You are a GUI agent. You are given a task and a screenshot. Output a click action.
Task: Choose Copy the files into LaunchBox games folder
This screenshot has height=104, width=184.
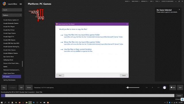(x=91, y=36)
